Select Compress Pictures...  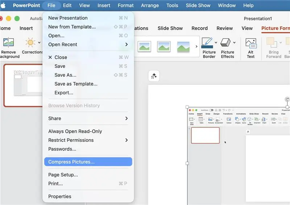pyautogui.click(x=88, y=162)
